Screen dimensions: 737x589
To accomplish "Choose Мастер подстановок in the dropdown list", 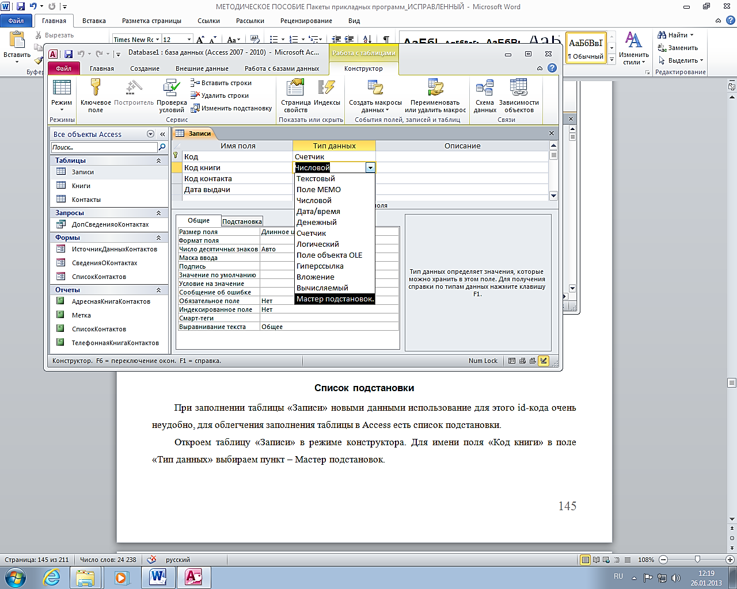I will pyautogui.click(x=335, y=299).
